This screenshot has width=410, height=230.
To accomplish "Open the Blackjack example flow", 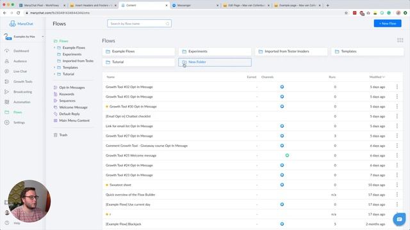I will pyautogui.click(x=124, y=224).
